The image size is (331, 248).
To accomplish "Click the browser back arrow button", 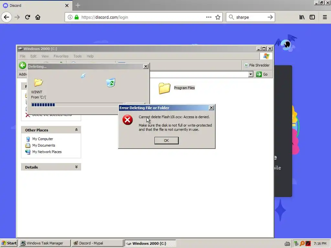I will 6,17.
